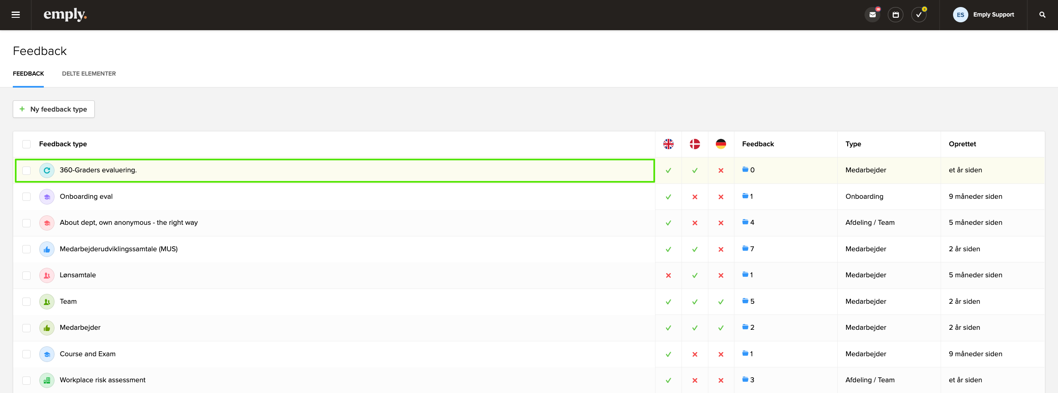Click the Ny feedback type button
This screenshot has height=393, width=1058.
pyautogui.click(x=54, y=109)
